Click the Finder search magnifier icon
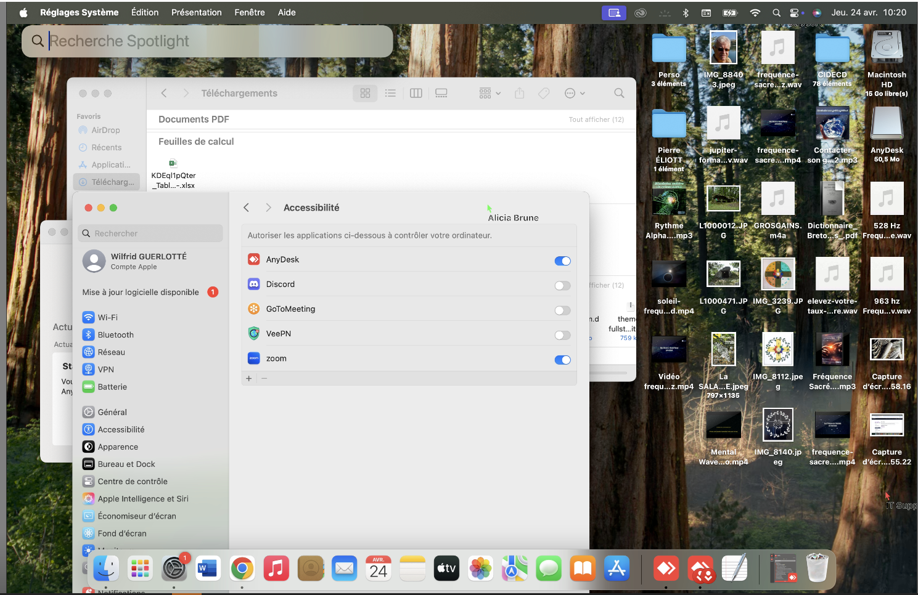This screenshot has width=918, height=595. coord(619,93)
